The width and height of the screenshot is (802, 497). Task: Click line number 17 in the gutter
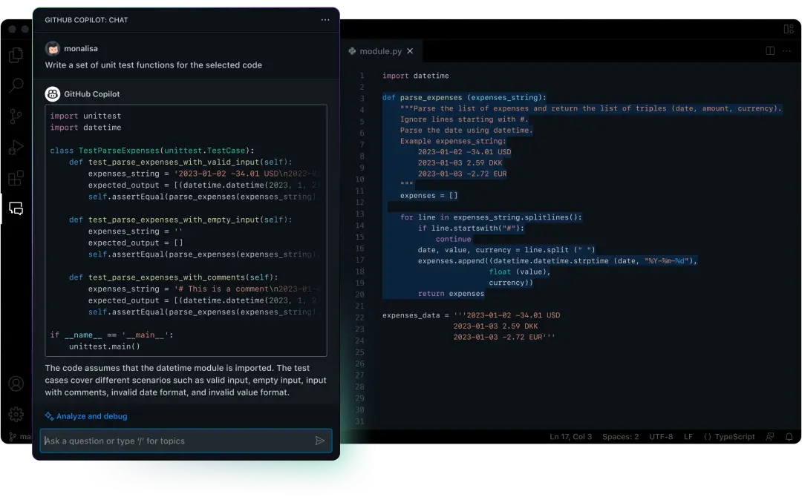point(360,260)
